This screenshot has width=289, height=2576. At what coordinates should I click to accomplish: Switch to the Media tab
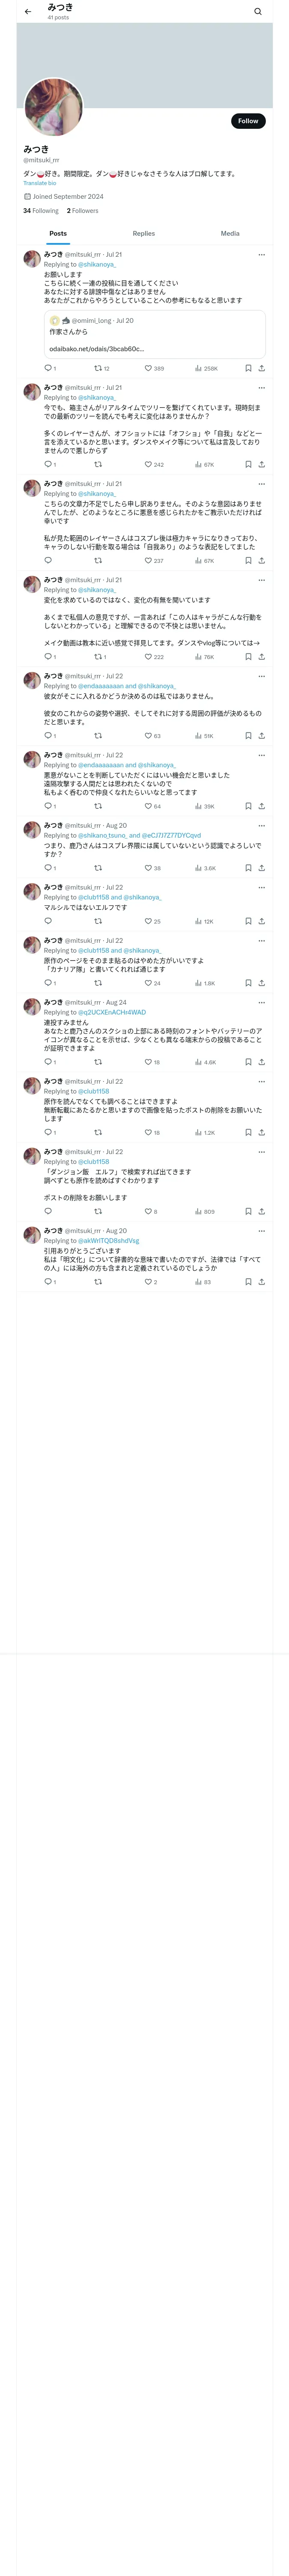[230, 233]
